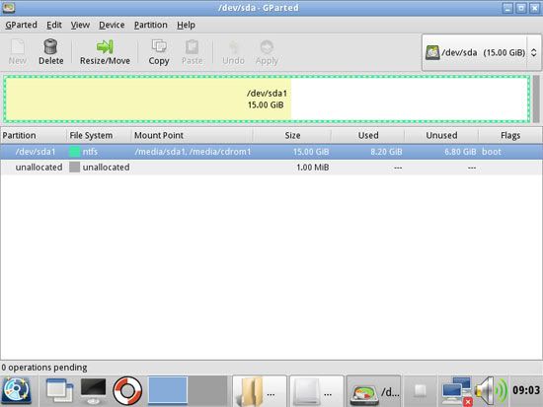Image resolution: width=543 pixels, height=407 pixels.
Task: Open the View menu
Action: (x=80, y=25)
